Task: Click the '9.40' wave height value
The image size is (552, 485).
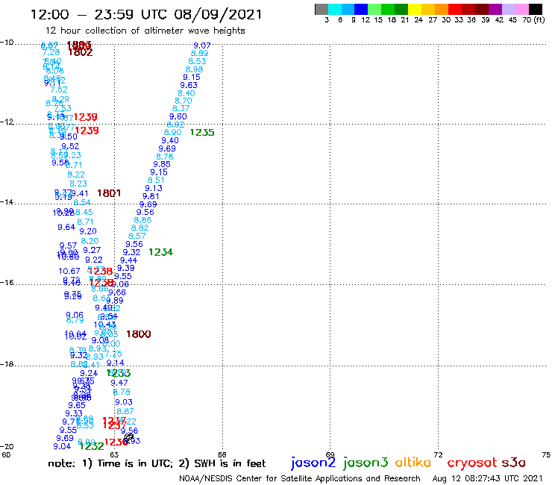Action: [x=170, y=140]
